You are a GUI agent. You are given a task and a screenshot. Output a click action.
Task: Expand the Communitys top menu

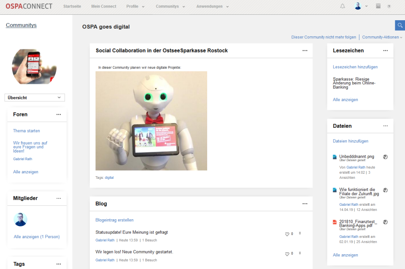170,6
